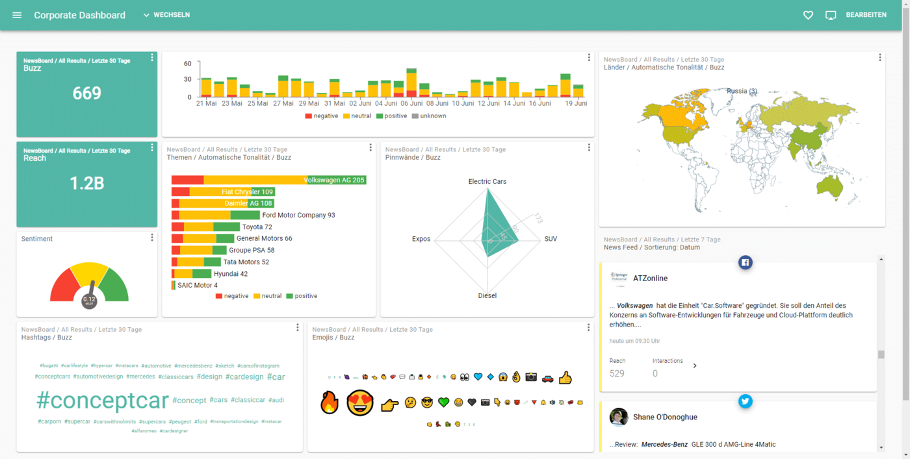Click the ATZonline source logo
The height and width of the screenshot is (459, 910).
point(619,277)
